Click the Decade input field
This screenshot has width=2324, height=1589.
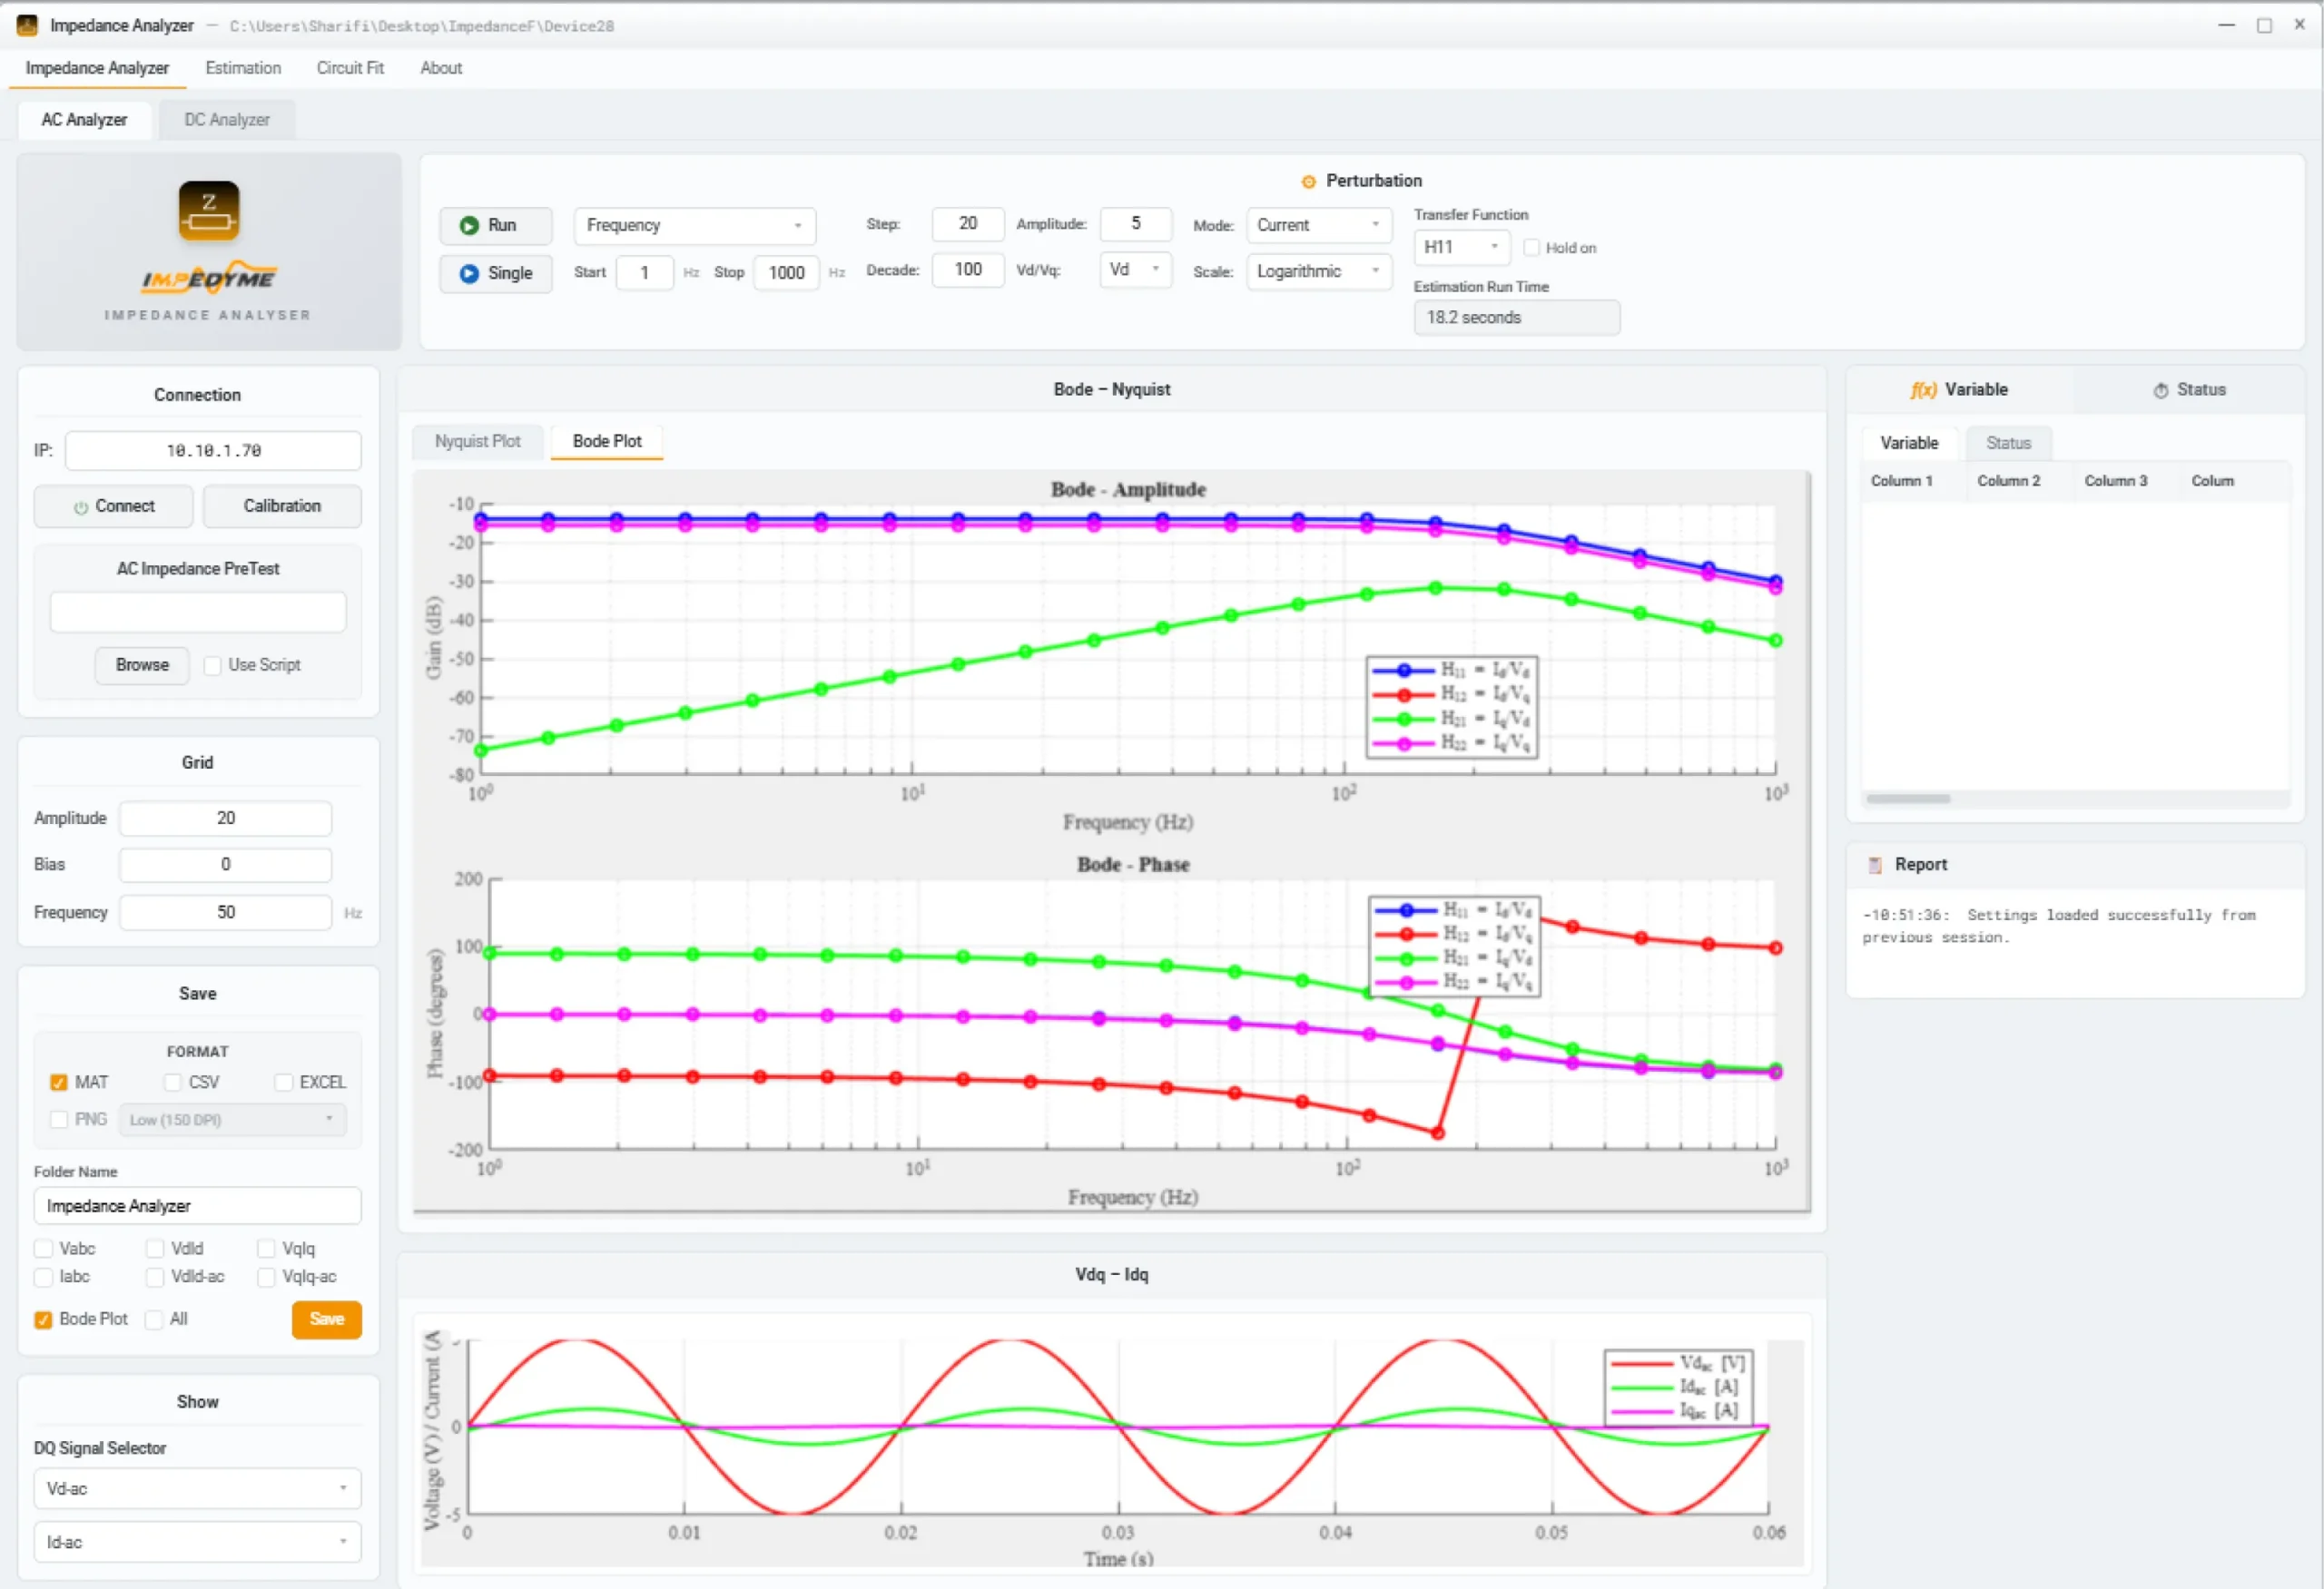tap(967, 270)
